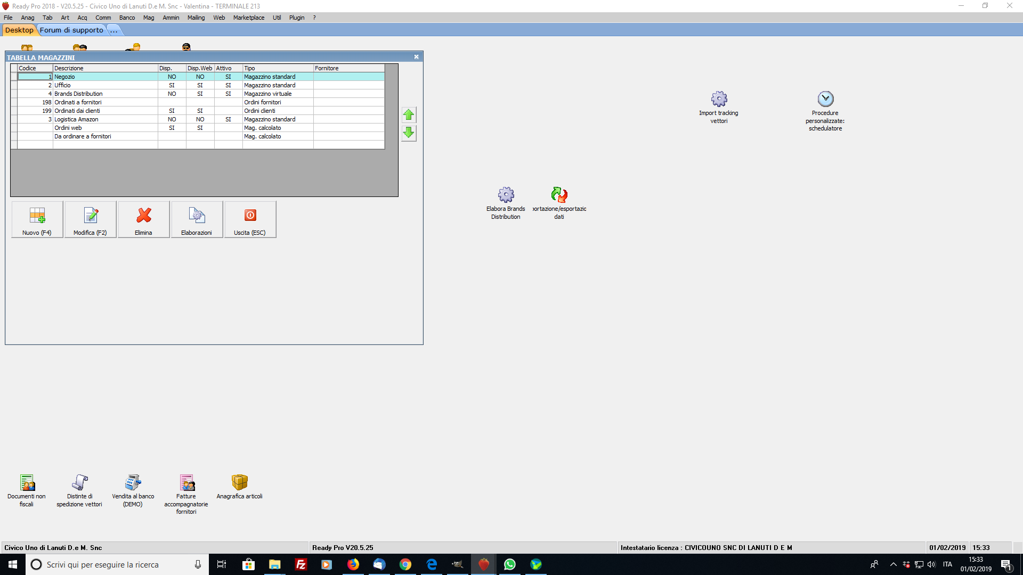1023x575 pixels.
Task: Open Importazione/esportazione dati icon
Action: click(x=559, y=203)
